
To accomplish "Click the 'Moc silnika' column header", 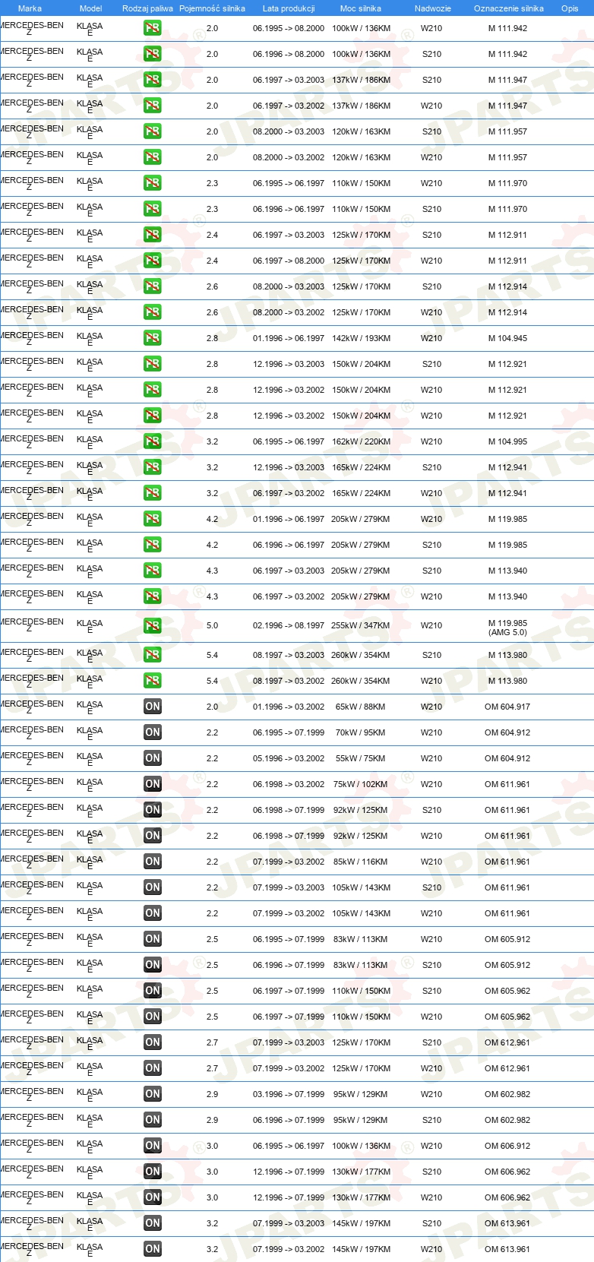I will click(x=361, y=8).
